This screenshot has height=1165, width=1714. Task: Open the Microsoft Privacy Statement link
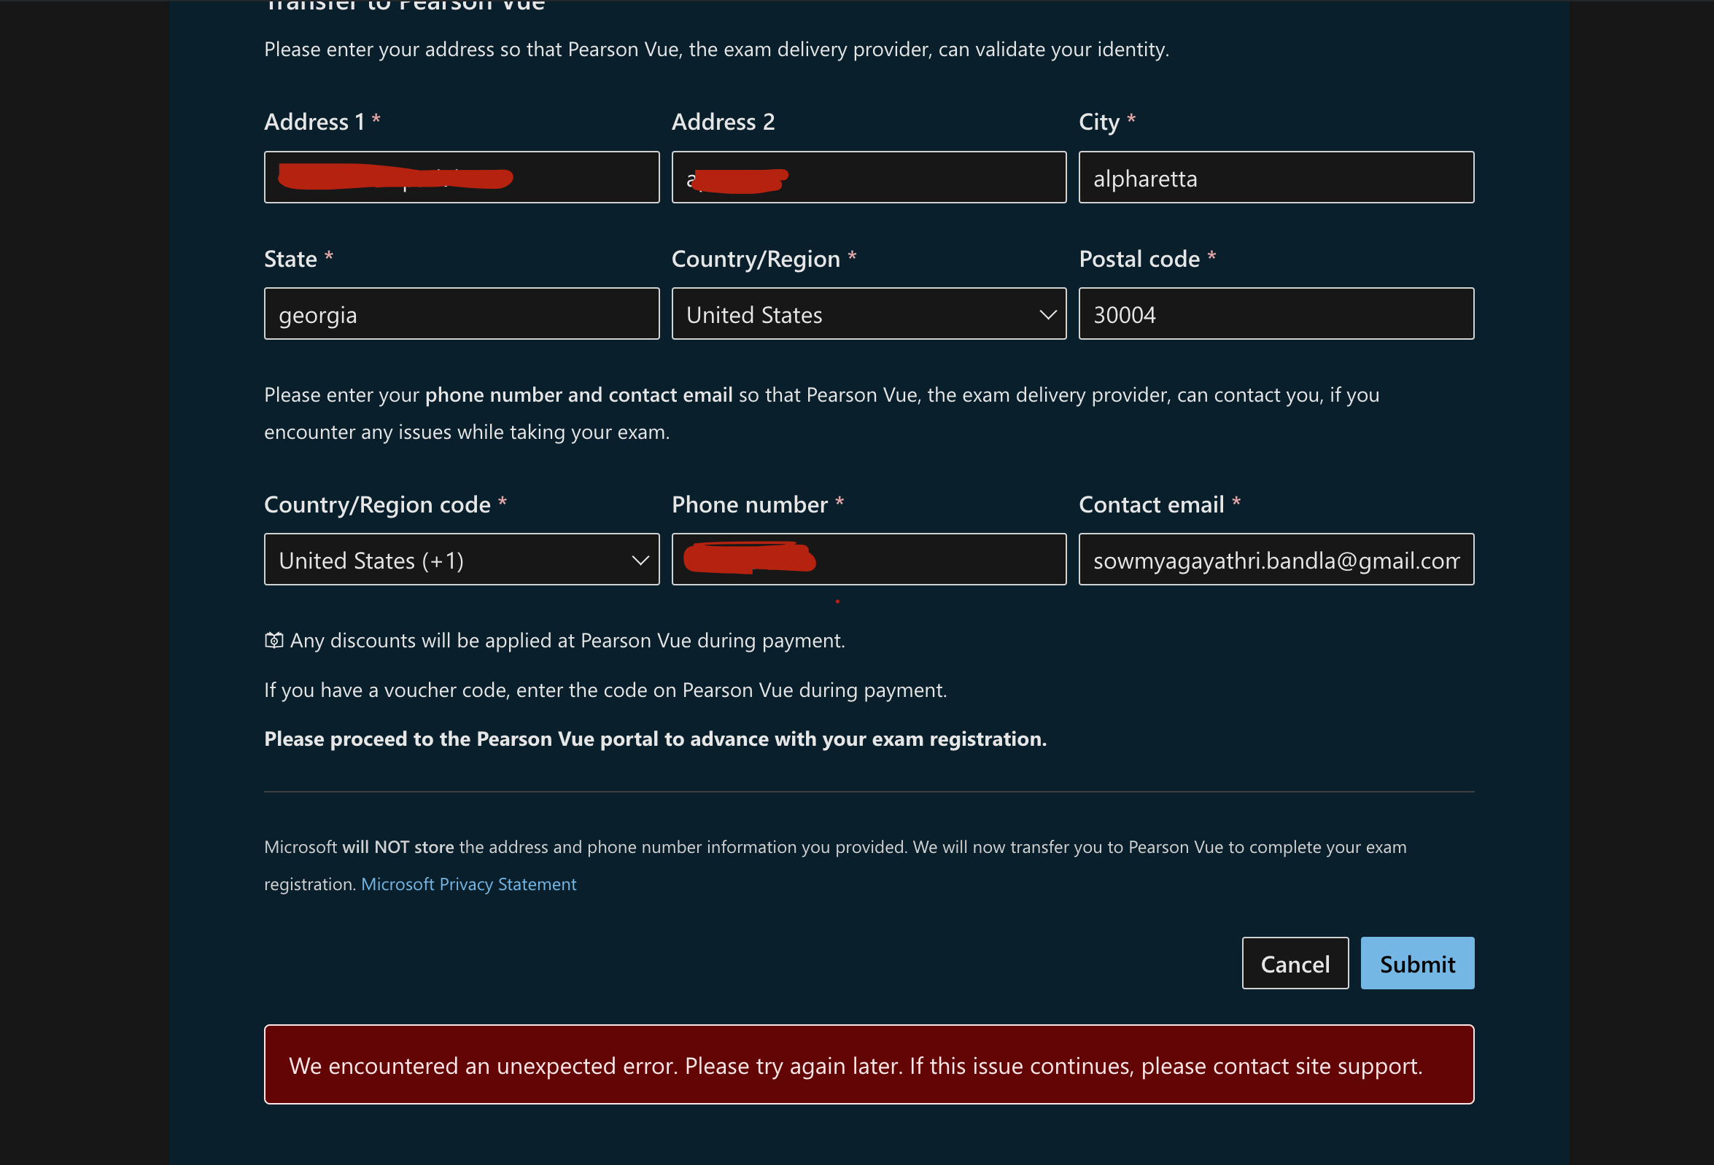click(x=469, y=884)
